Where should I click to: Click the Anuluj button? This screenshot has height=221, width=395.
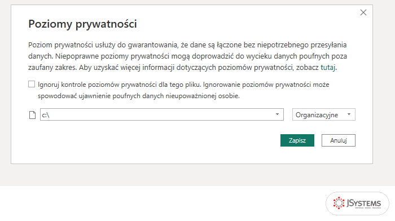click(339, 140)
